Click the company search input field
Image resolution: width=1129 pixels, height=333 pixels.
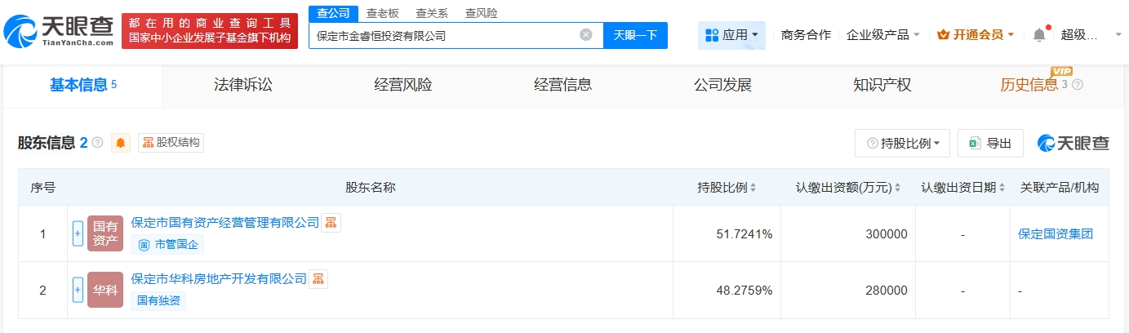coord(445,35)
